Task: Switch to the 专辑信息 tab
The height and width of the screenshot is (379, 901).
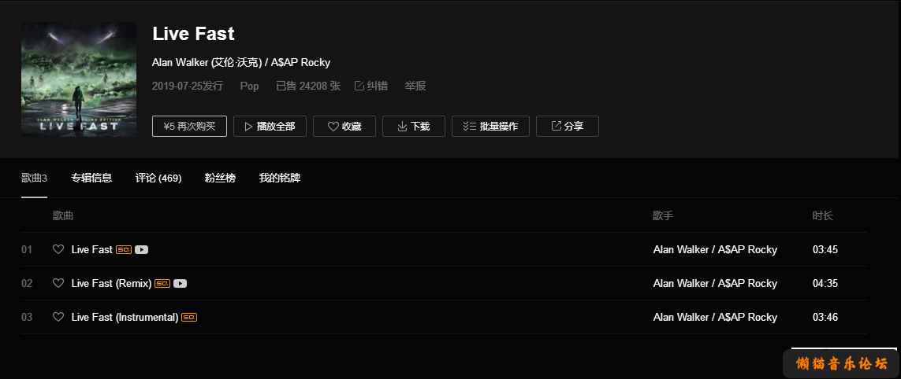Action: [x=91, y=178]
